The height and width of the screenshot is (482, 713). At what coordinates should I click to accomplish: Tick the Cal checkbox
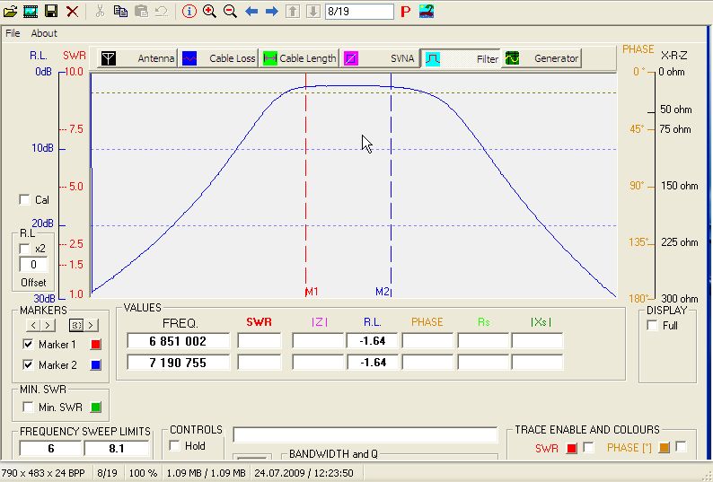pos(24,200)
